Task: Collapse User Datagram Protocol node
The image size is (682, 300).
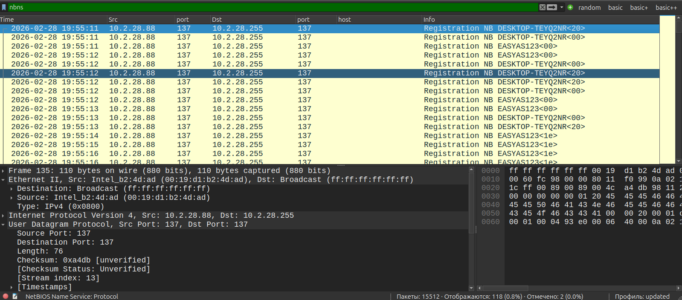Action: [x=3, y=225]
